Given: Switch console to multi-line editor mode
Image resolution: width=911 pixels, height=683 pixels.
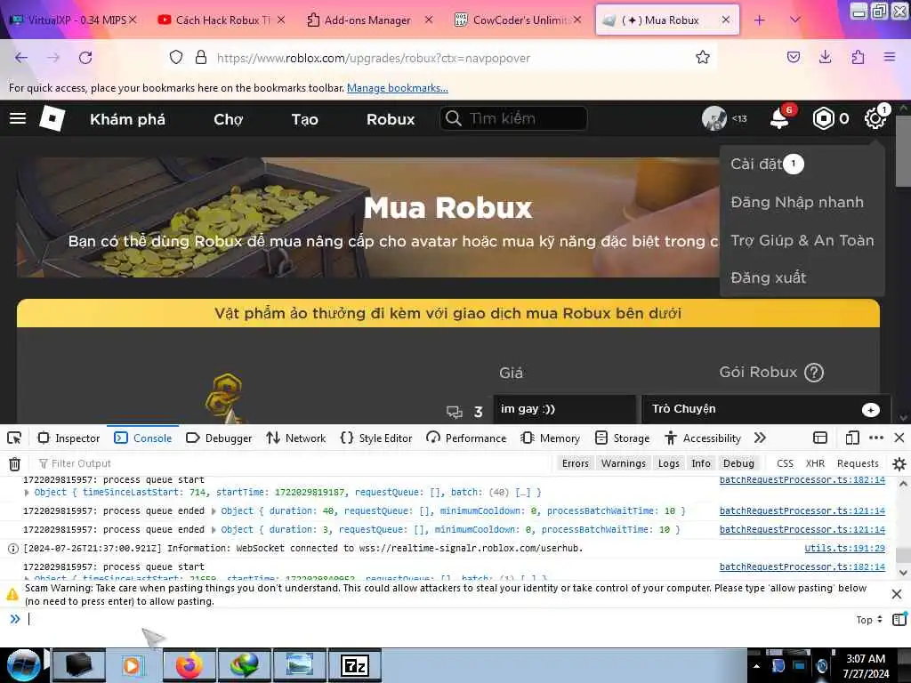Looking at the screenshot, I should pyautogui.click(x=899, y=620).
